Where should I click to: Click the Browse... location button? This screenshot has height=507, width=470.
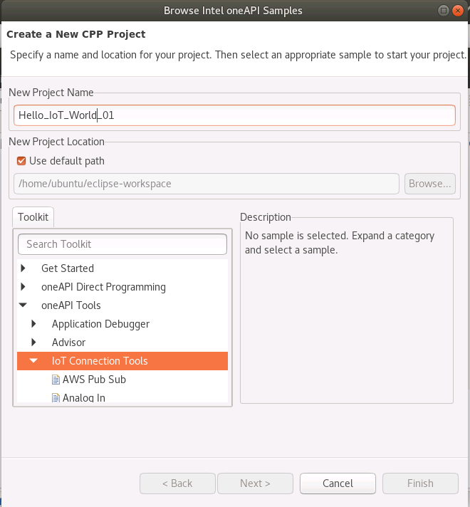tap(430, 184)
